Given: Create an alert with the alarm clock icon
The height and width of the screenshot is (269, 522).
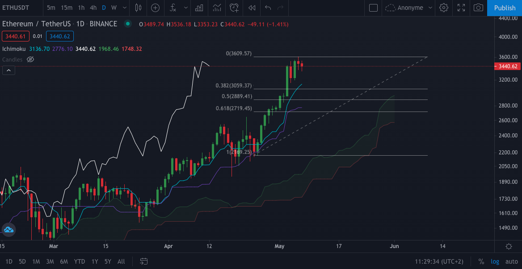Looking at the screenshot, I should tap(234, 8).
